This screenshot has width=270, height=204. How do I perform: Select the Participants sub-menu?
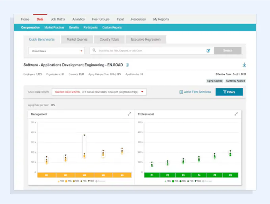click(x=91, y=27)
